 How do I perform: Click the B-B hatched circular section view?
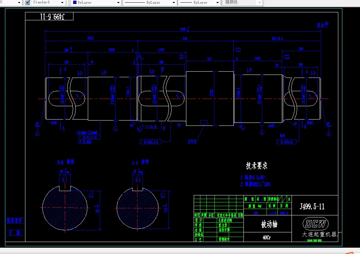coord(65,208)
